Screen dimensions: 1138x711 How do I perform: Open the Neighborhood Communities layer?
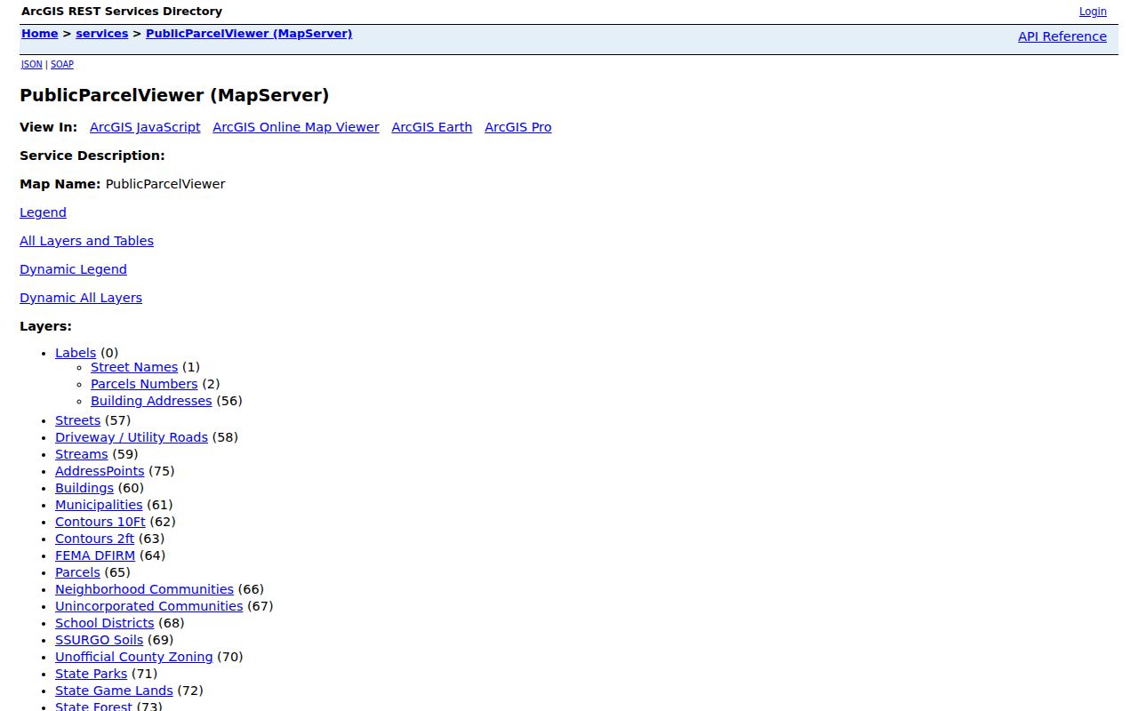144,589
